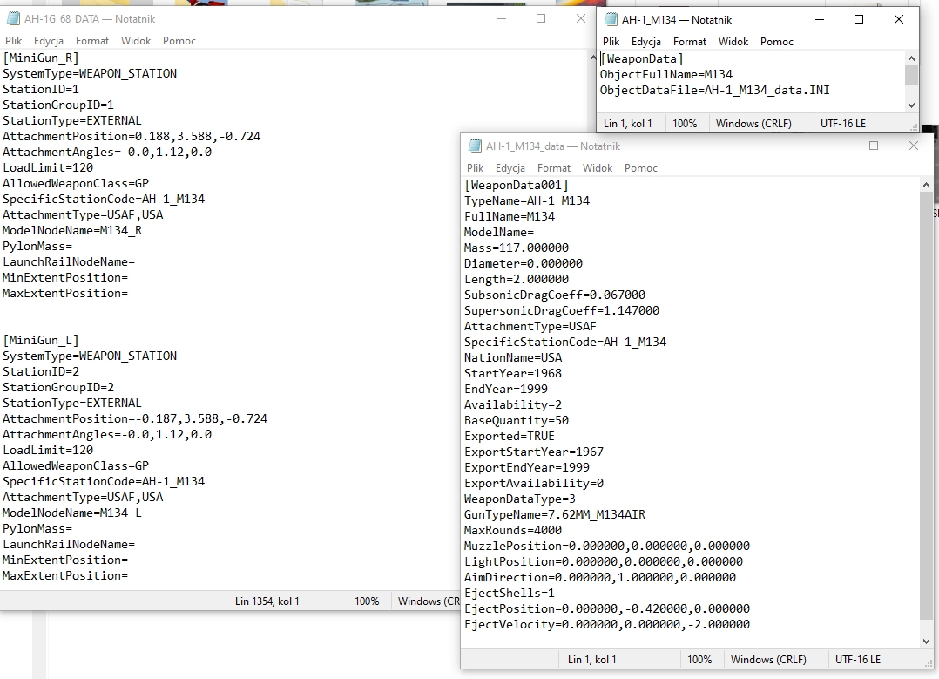Click Notepad icon of AH-1G_68_DATA title bar

(x=12, y=18)
